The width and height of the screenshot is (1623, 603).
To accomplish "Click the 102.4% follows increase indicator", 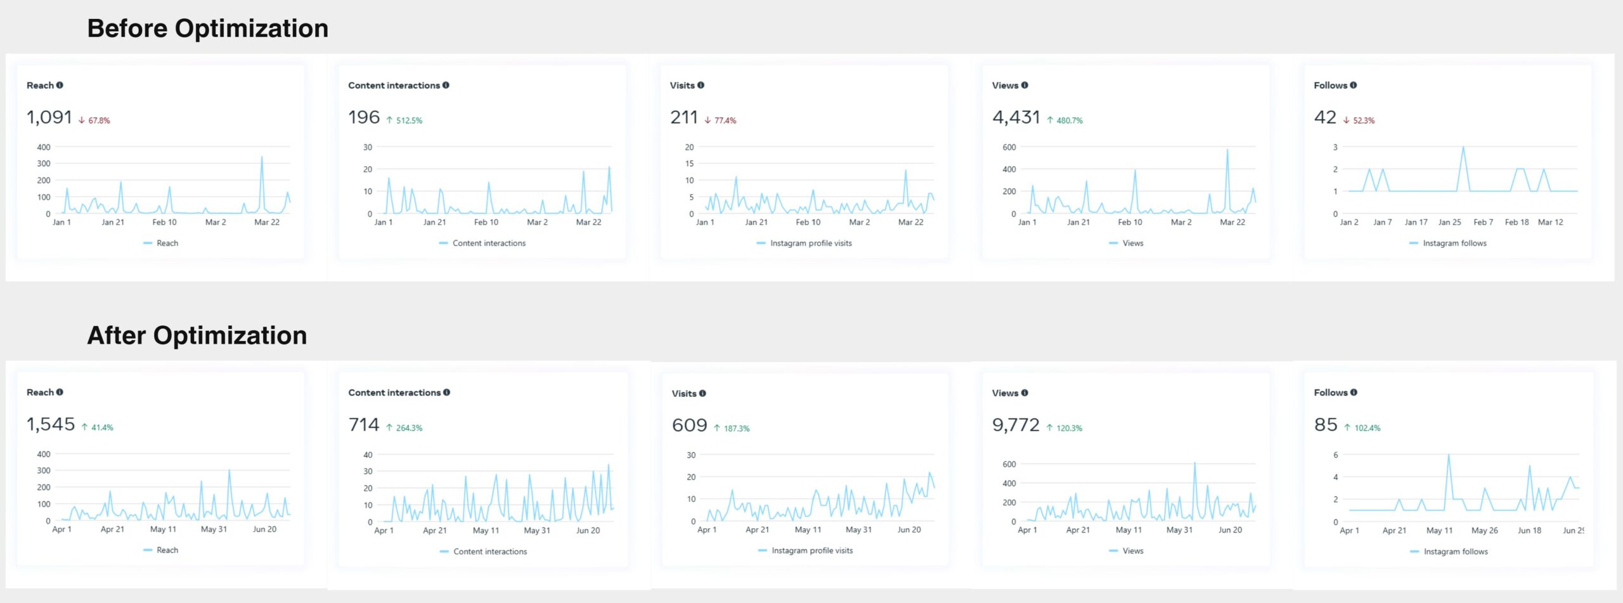I will click(x=1362, y=428).
